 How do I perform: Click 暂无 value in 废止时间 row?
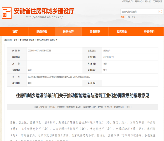(x=105, y=70)
